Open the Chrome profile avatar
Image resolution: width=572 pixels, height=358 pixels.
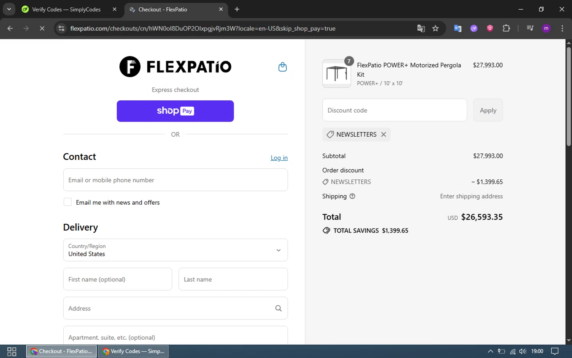tap(546, 28)
